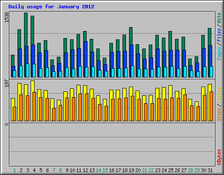Viewport: 224px width, 175px height.
Task: Click the orange Sites bar for day 7
Action: coord(54,115)
